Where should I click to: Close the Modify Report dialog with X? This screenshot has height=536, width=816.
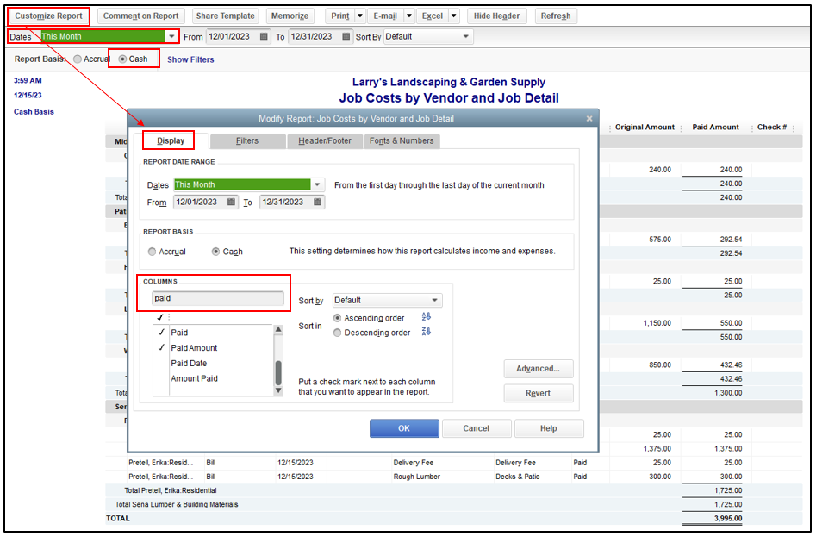pos(589,119)
